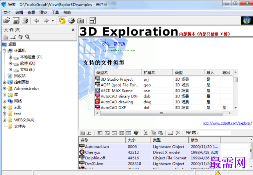Click the print icon in toolbar
253x175 pixels.
pyautogui.click(x=25, y=20)
